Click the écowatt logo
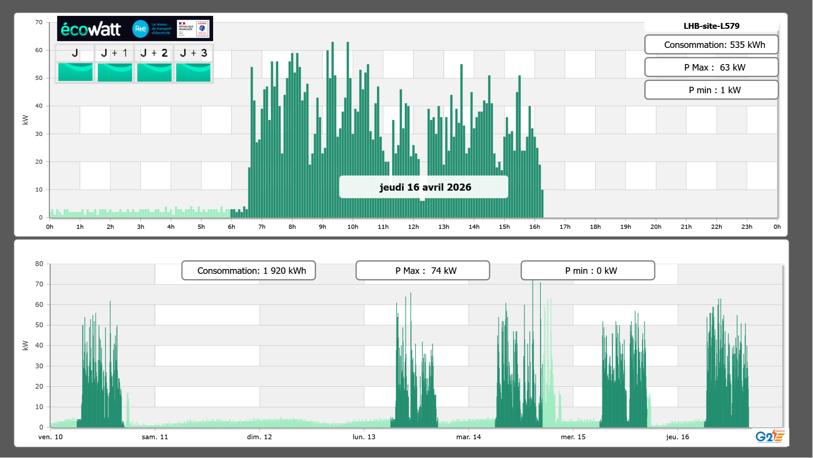The image size is (813, 458). 91,29
